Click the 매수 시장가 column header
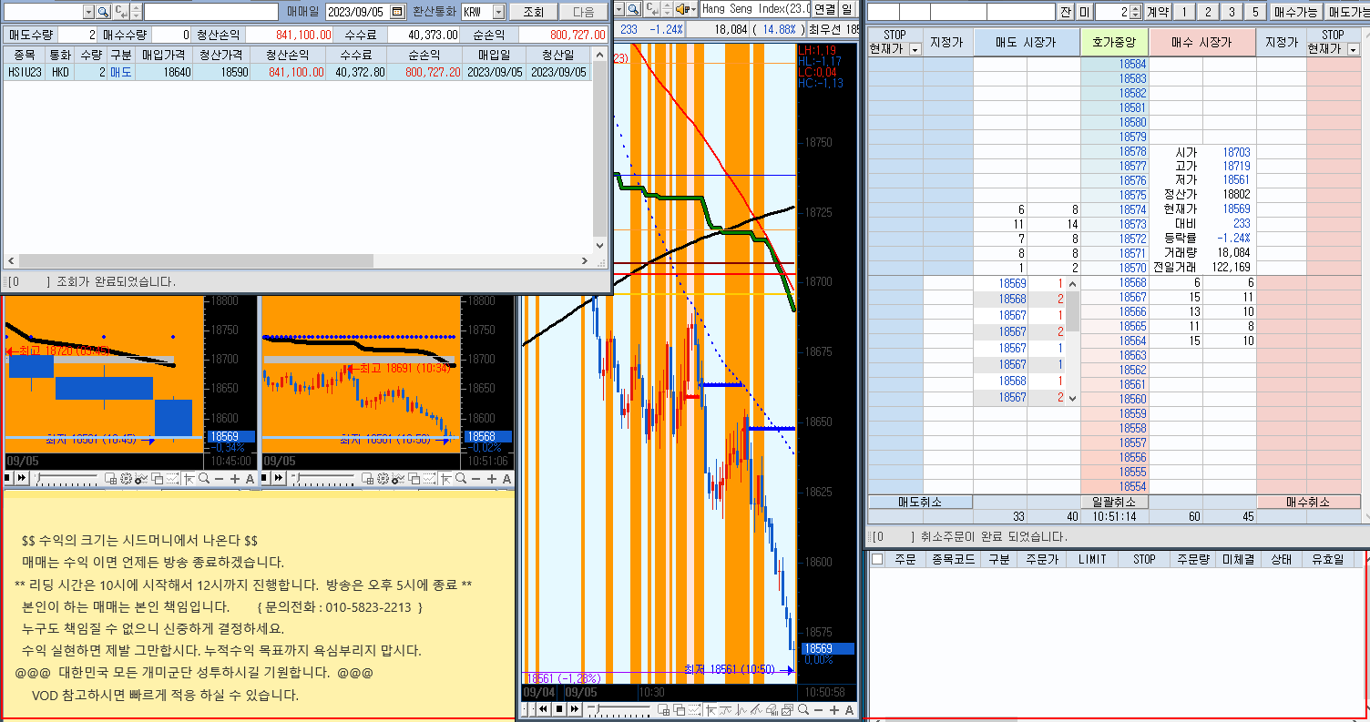 1201,43
